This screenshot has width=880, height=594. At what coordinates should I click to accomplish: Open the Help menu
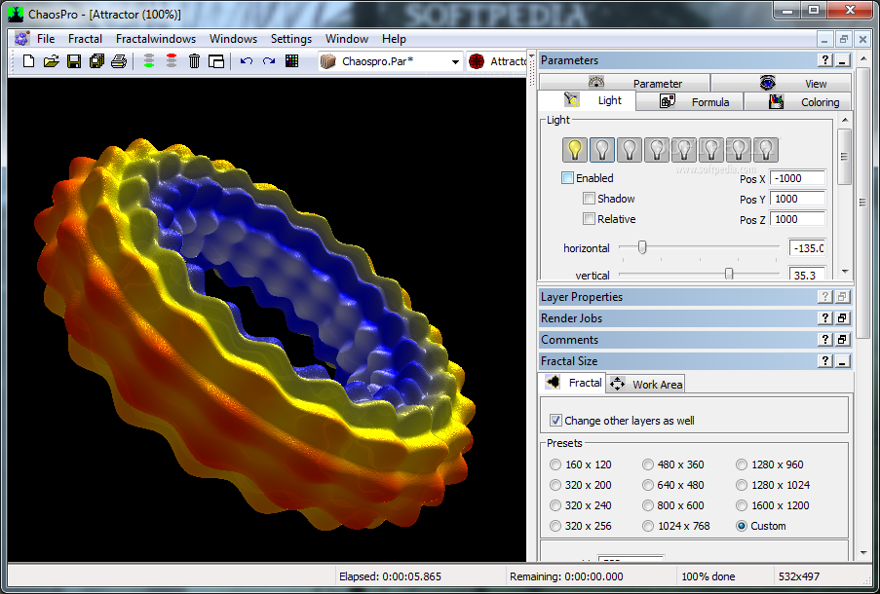pyautogui.click(x=394, y=39)
